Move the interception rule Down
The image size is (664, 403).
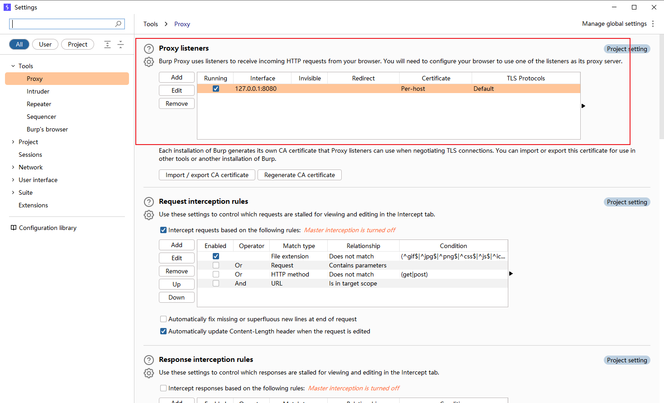click(x=177, y=297)
